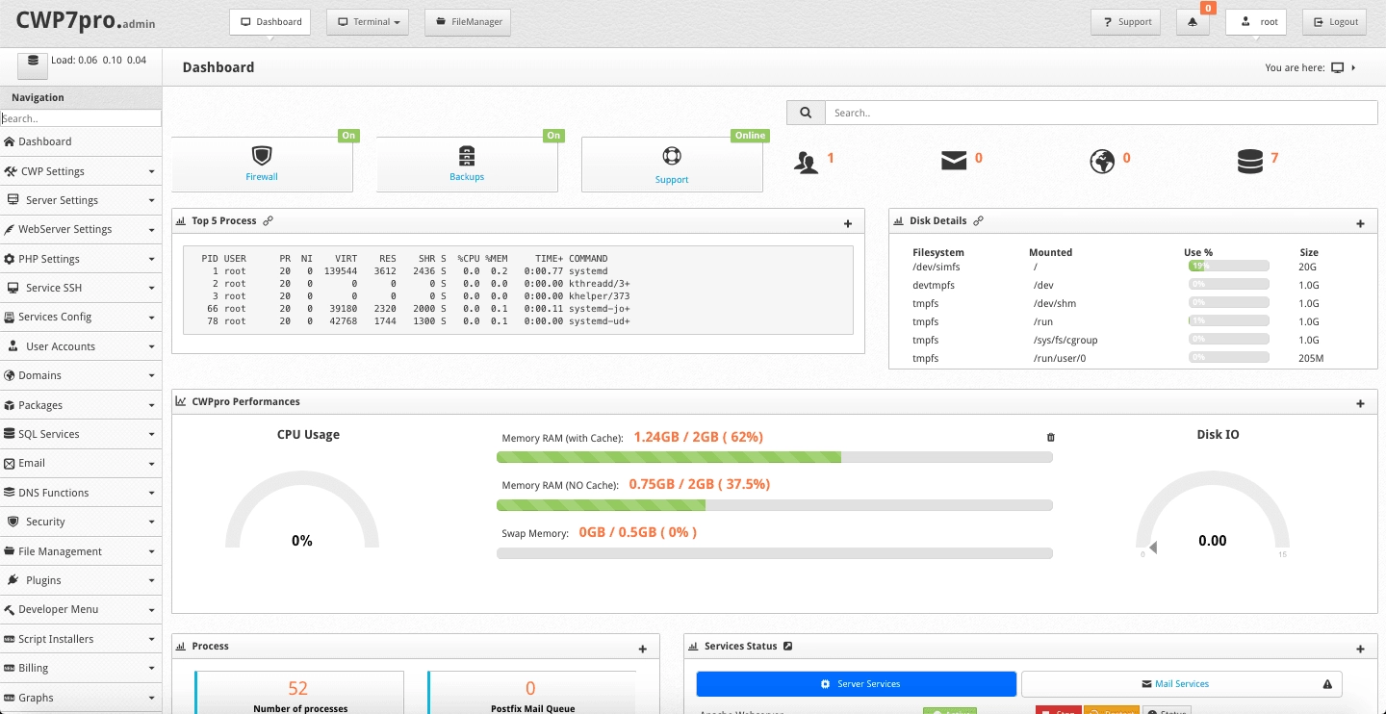The image size is (1386, 714).
Task: Expand WebServer Settings menu
Action: point(81,229)
